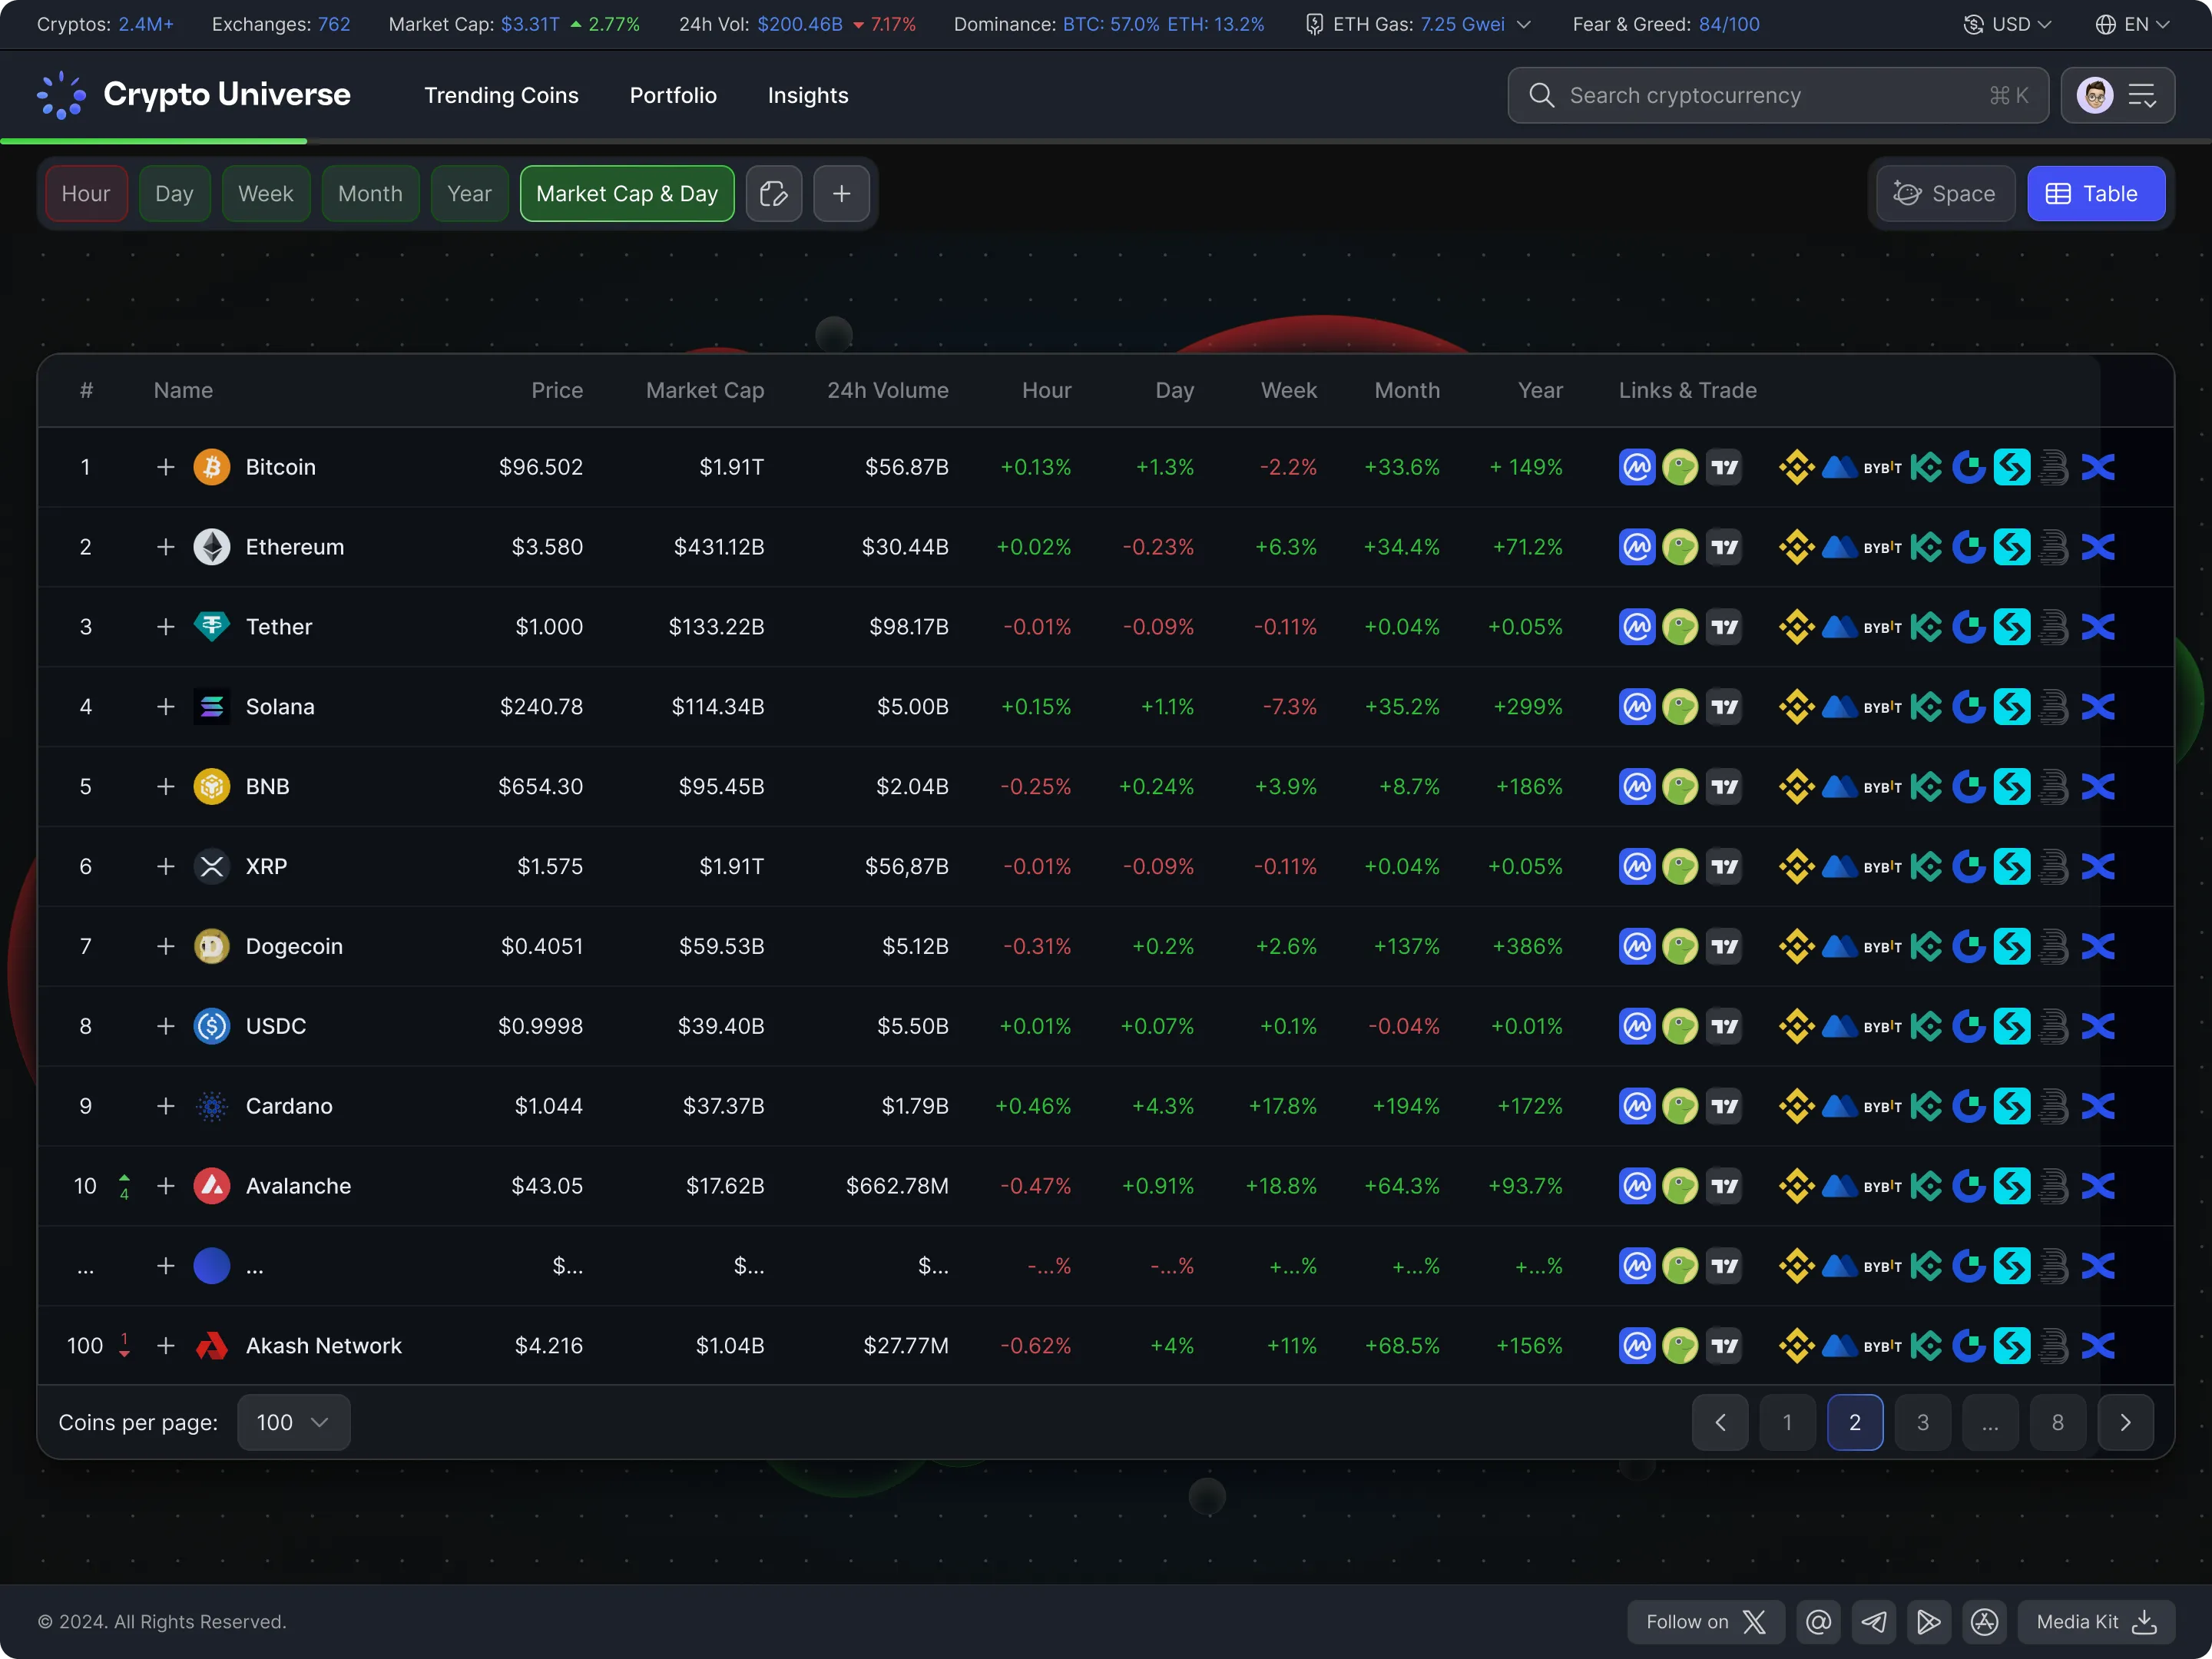The width and height of the screenshot is (2212, 1659).
Task: Open Insights nav item
Action: tap(808, 96)
